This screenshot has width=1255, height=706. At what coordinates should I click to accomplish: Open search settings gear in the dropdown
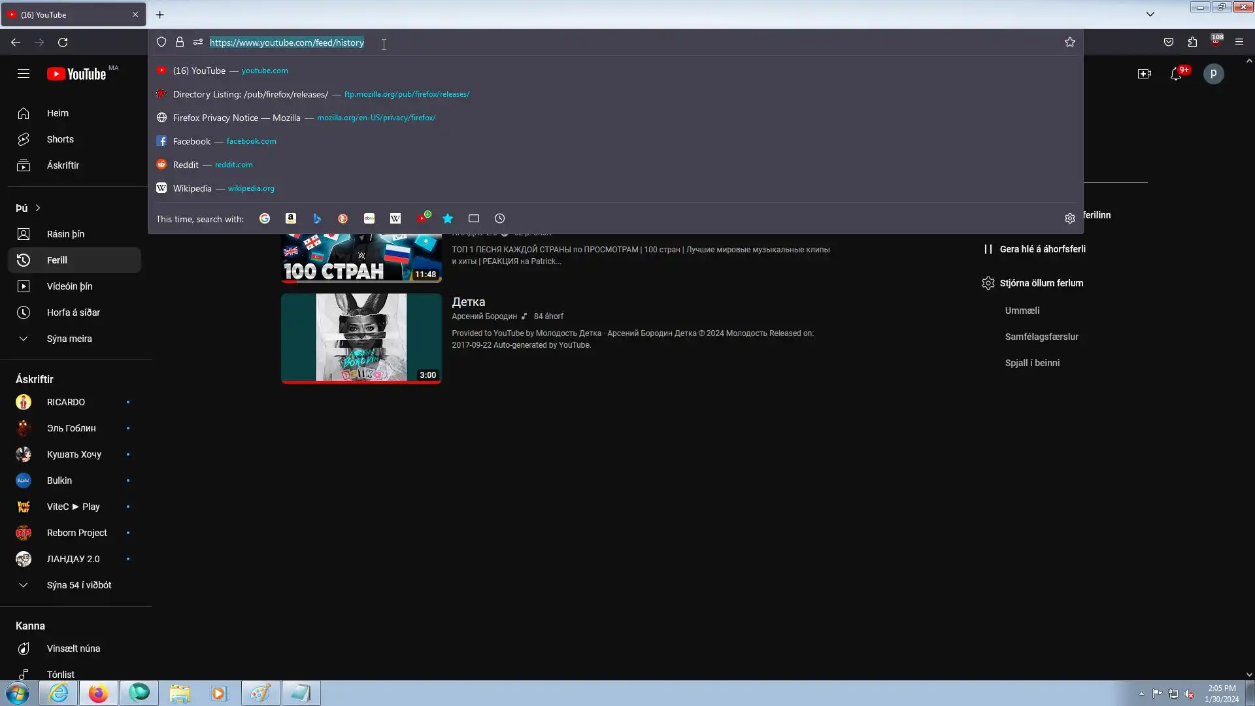click(1070, 218)
